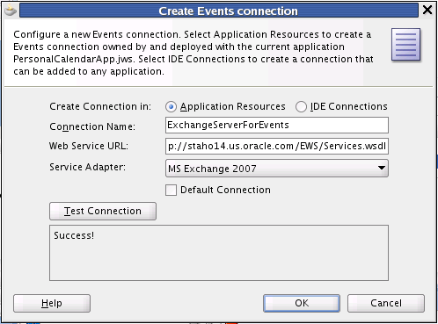Click the Connection Name input field

(277, 126)
